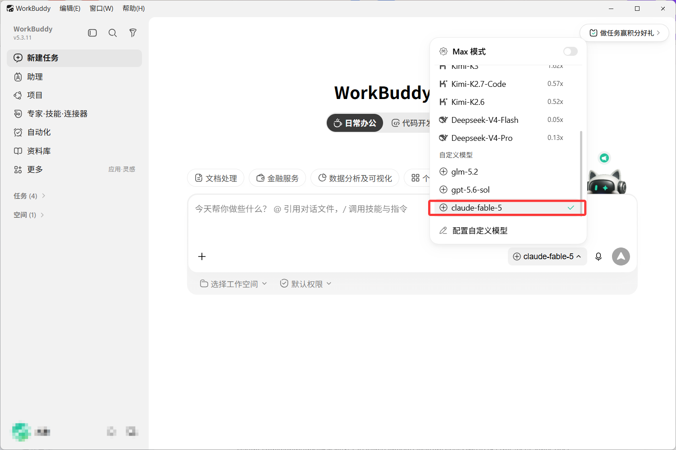Expand the 任务 (4) section

[x=30, y=196]
